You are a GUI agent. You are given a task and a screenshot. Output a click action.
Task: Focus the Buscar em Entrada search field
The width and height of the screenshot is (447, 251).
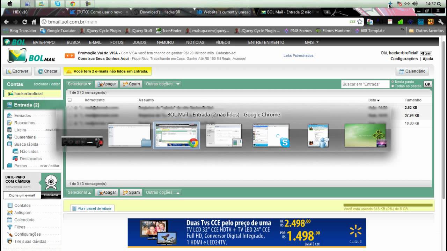coord(365,84)
